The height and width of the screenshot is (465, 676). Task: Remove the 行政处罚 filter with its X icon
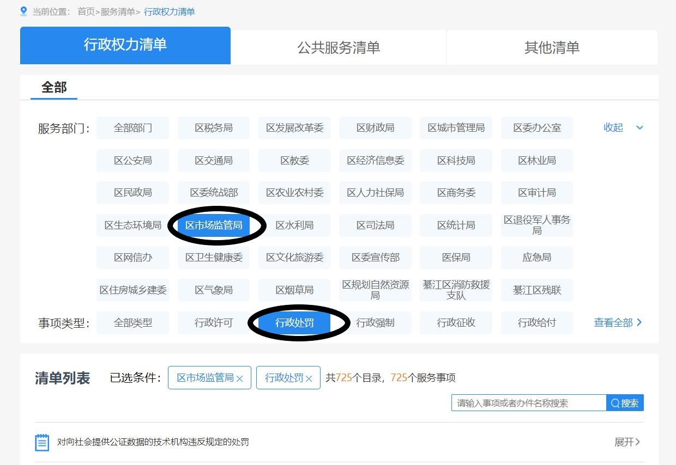(x=309, y=378)
